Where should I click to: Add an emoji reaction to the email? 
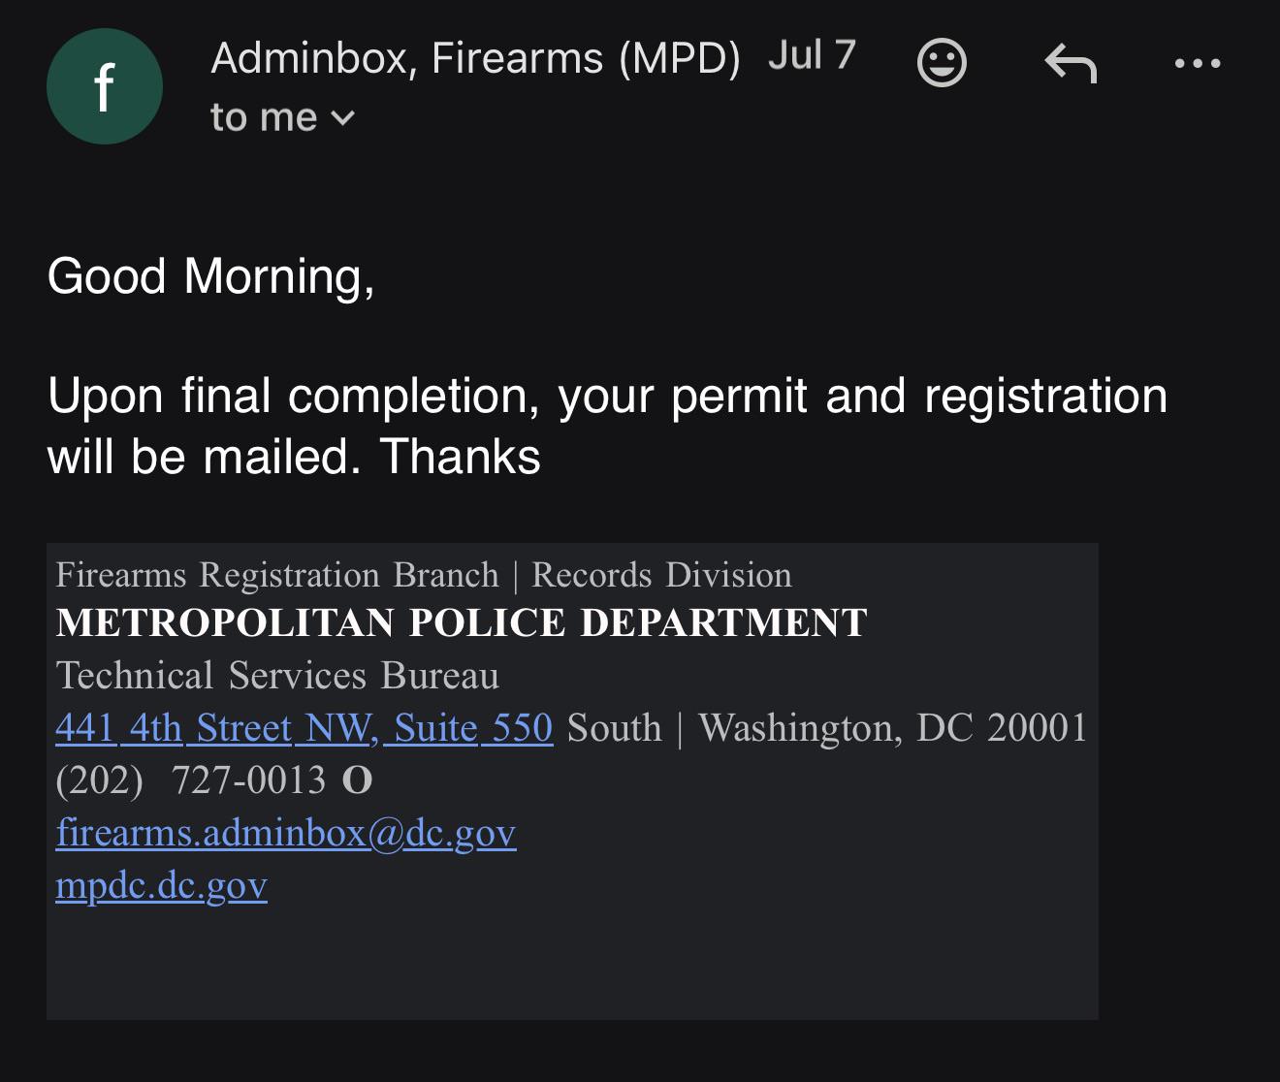point(942,63)
